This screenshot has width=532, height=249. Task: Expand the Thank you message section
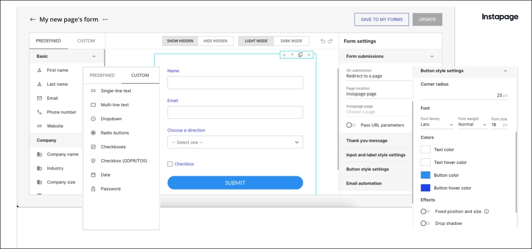[x=375, y=141]
